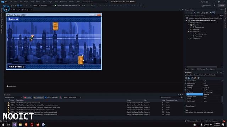This screenshot has width=227, height=127.
Task: Collapse the Form1.cs node
Action: [x=188, y=31]
